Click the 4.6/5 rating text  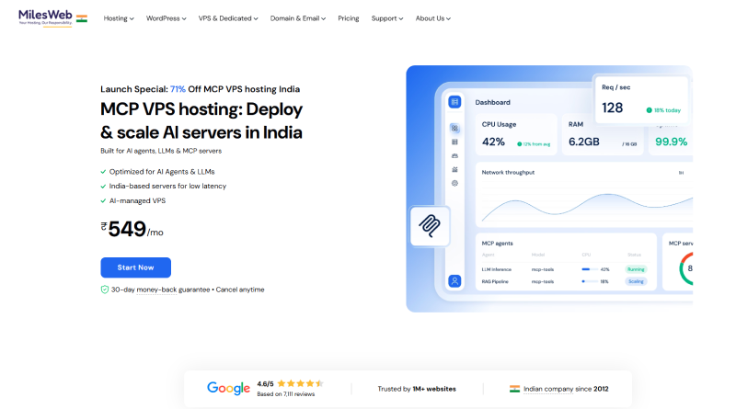pos(265,383)
